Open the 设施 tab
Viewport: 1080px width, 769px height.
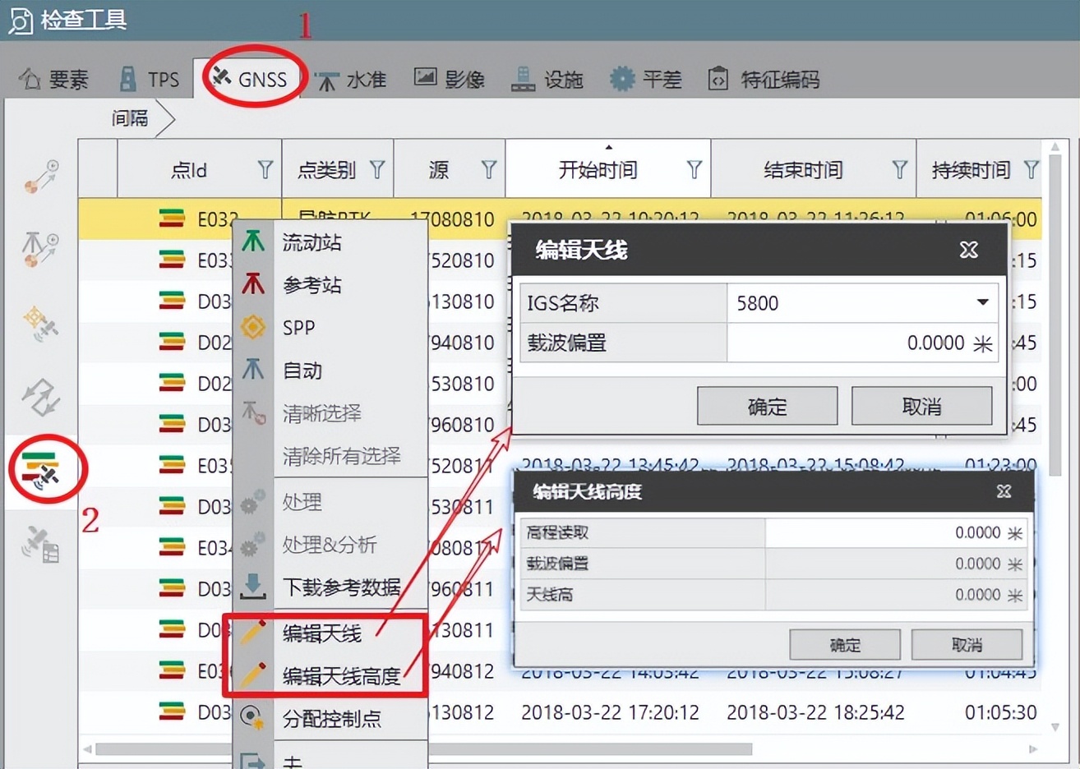coord(547,80)
